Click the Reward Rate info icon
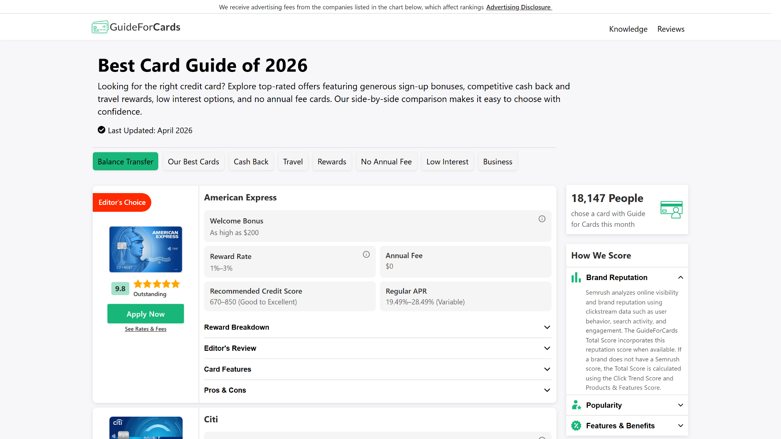The height and width of the screenshot is (439, 781). click(366, 254)
